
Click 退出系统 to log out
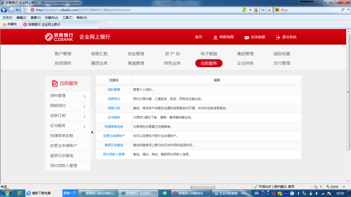coord(286,37)
